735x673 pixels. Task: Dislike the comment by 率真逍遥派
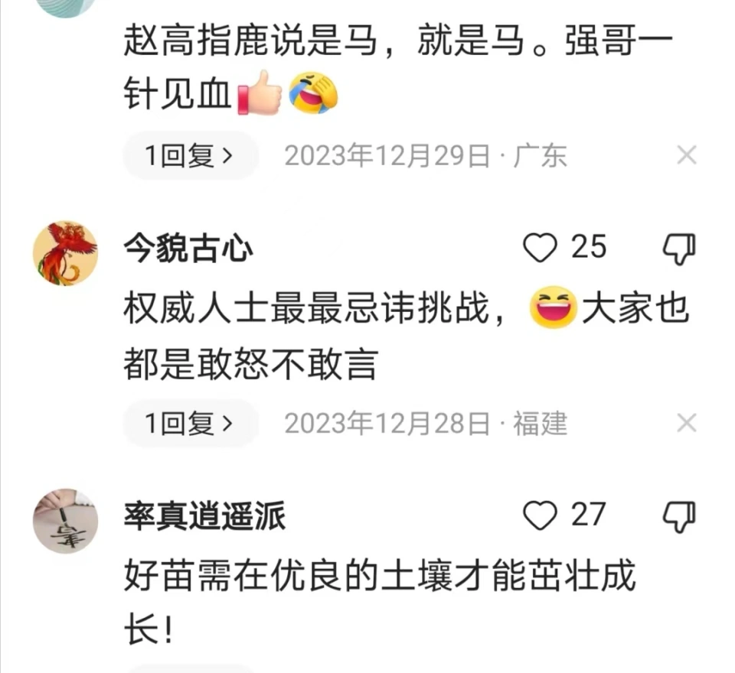(679, 516)
